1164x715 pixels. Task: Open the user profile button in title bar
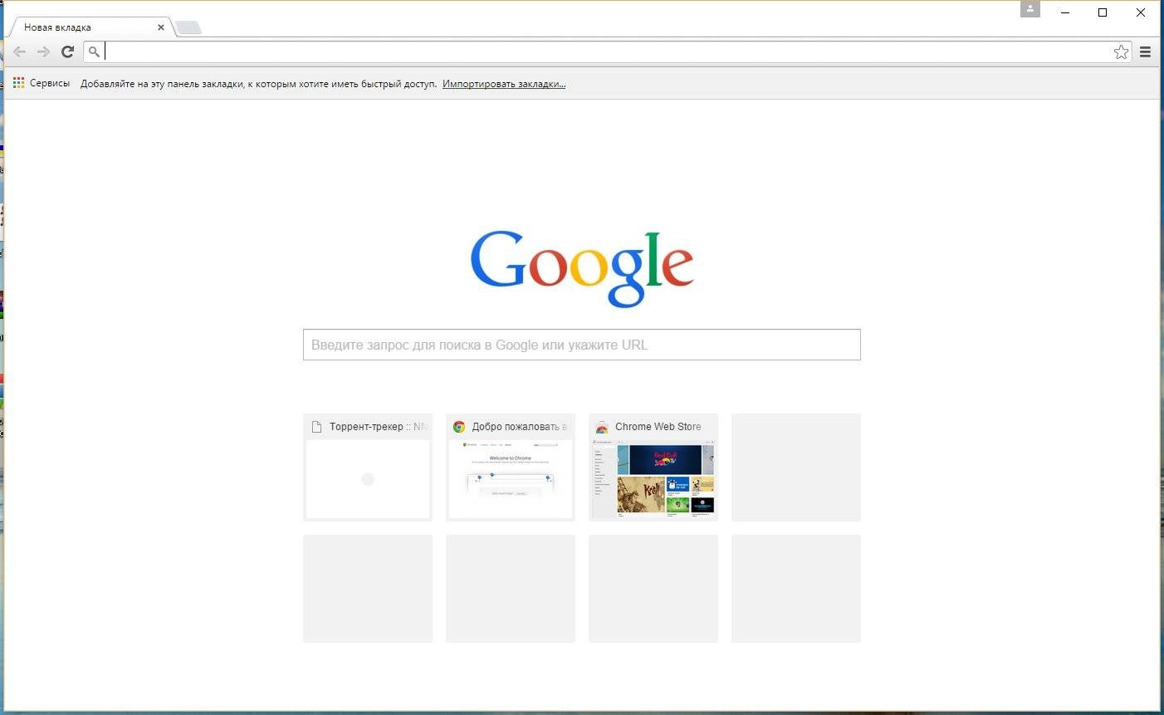(1030, 9)
